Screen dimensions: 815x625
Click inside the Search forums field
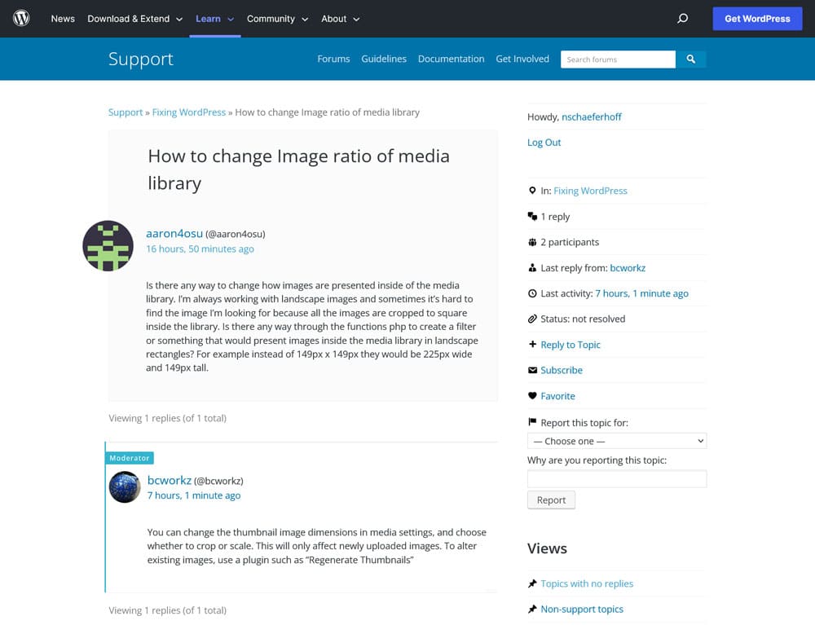tap(617, 59)
